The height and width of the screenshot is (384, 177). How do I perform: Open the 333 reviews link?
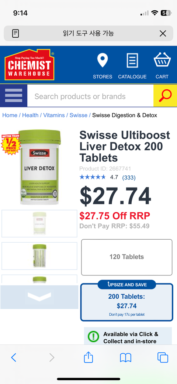click(x=129, y=177)
